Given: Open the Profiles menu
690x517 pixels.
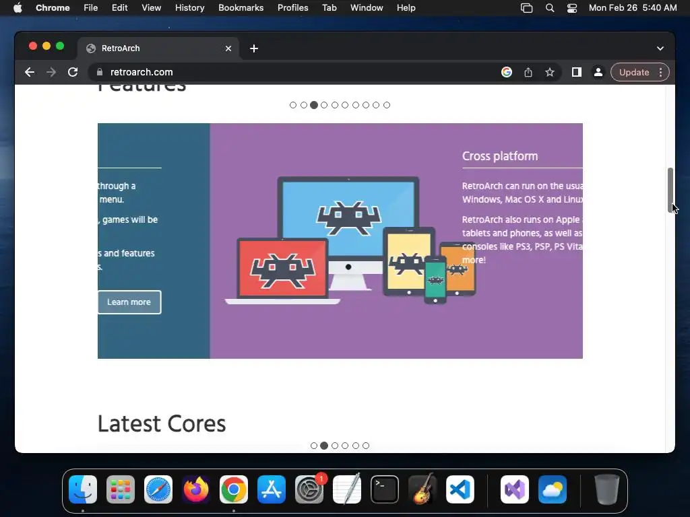Looking at the screenshot, I should pos(292,7).
